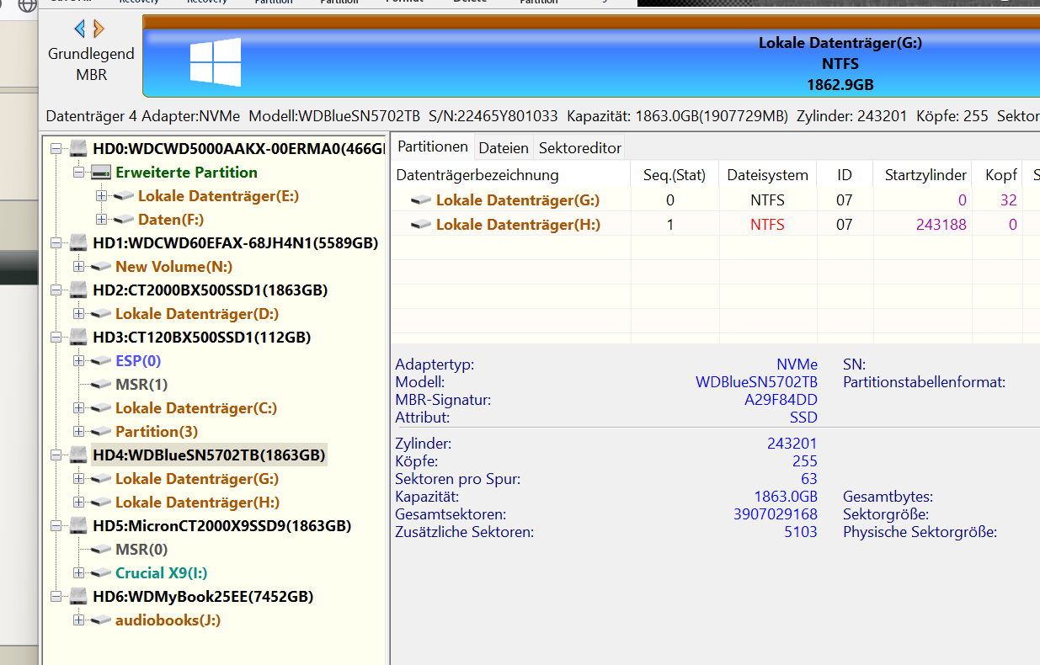Expand Lokale Datenträger(C:) in the tree

79,408
